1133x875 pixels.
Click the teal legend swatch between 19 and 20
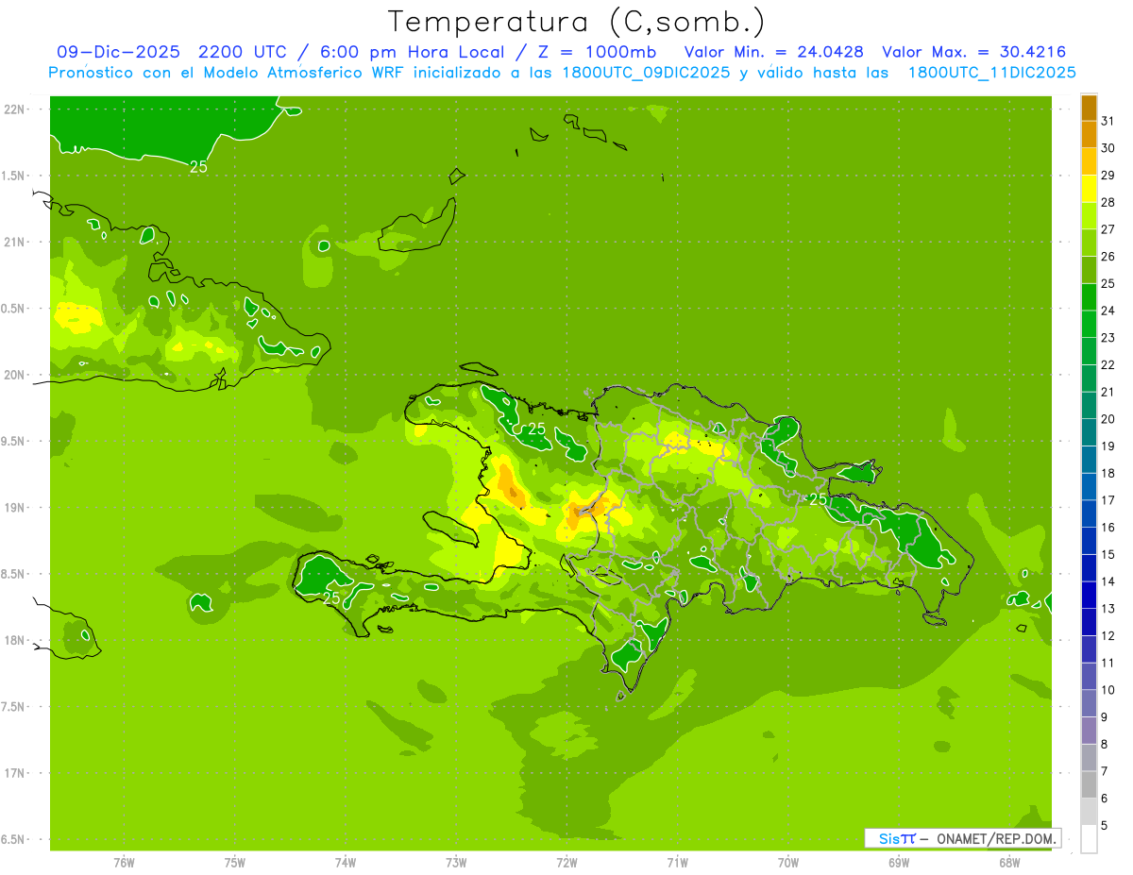click(x=1089, y=433)
